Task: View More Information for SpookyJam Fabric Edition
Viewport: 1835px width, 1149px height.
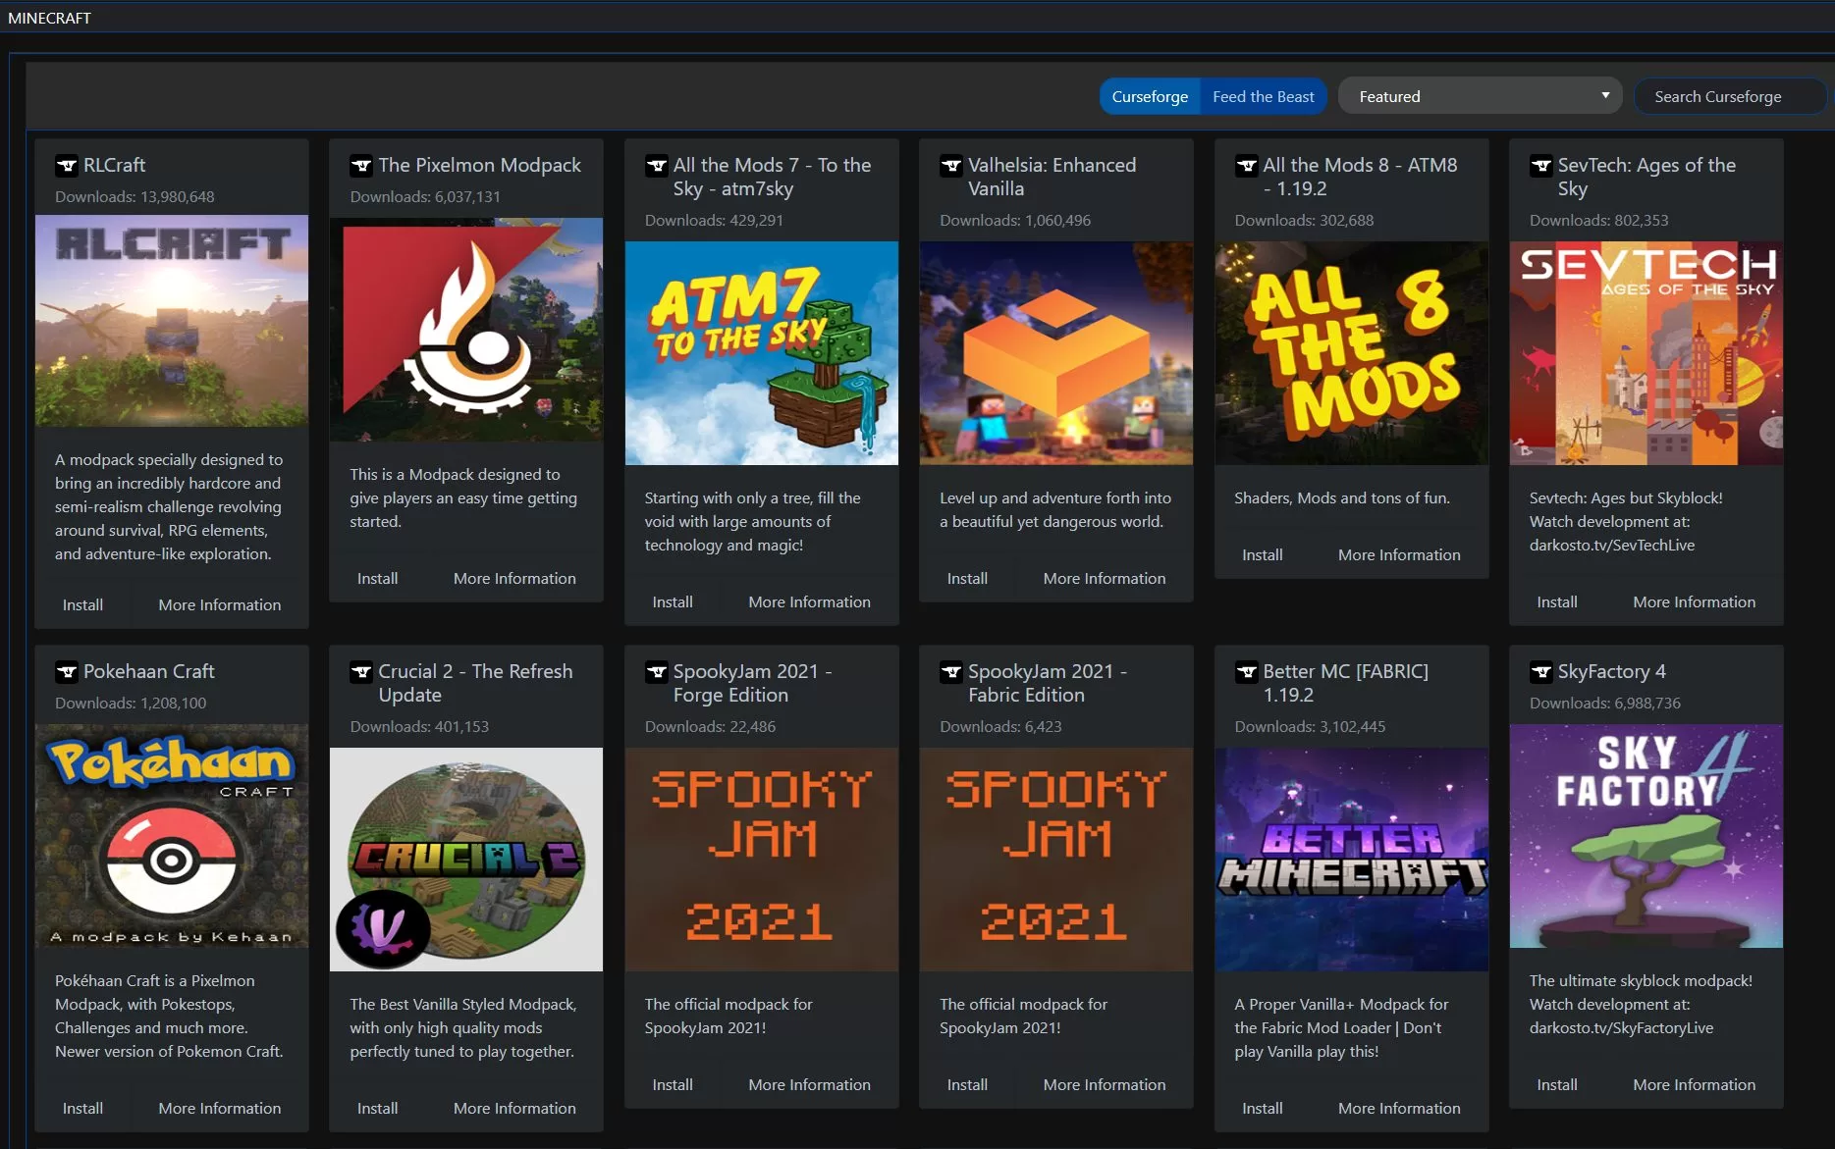Action: [x=1105, y=1085]
